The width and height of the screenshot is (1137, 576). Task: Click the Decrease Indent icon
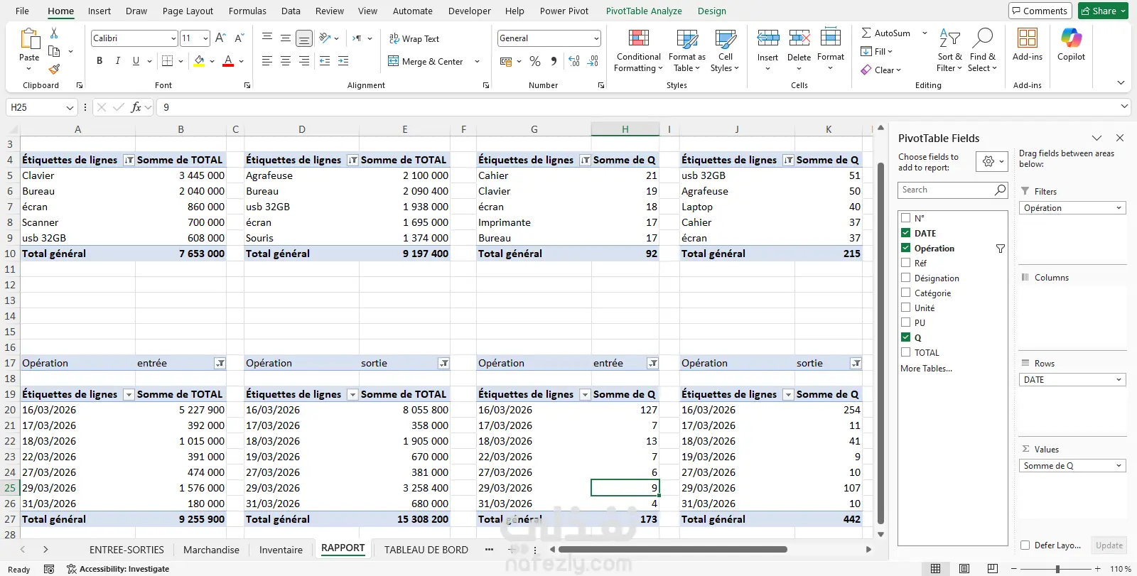(x=325, y=61)
